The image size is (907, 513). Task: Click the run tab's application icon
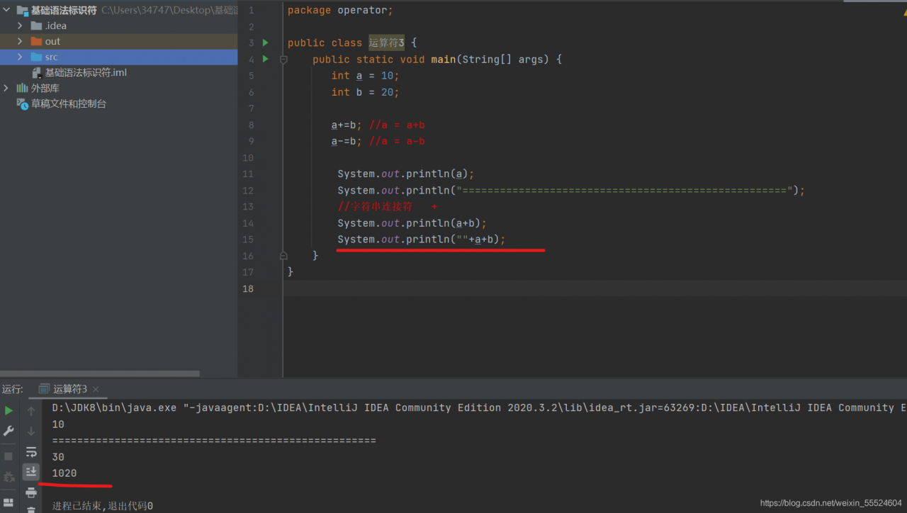click(x=44, y=389)
